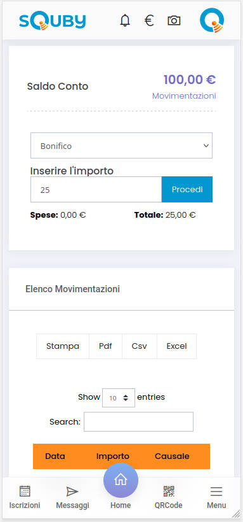
Task: Open the Show entries count selector
Action: (119, 397)
